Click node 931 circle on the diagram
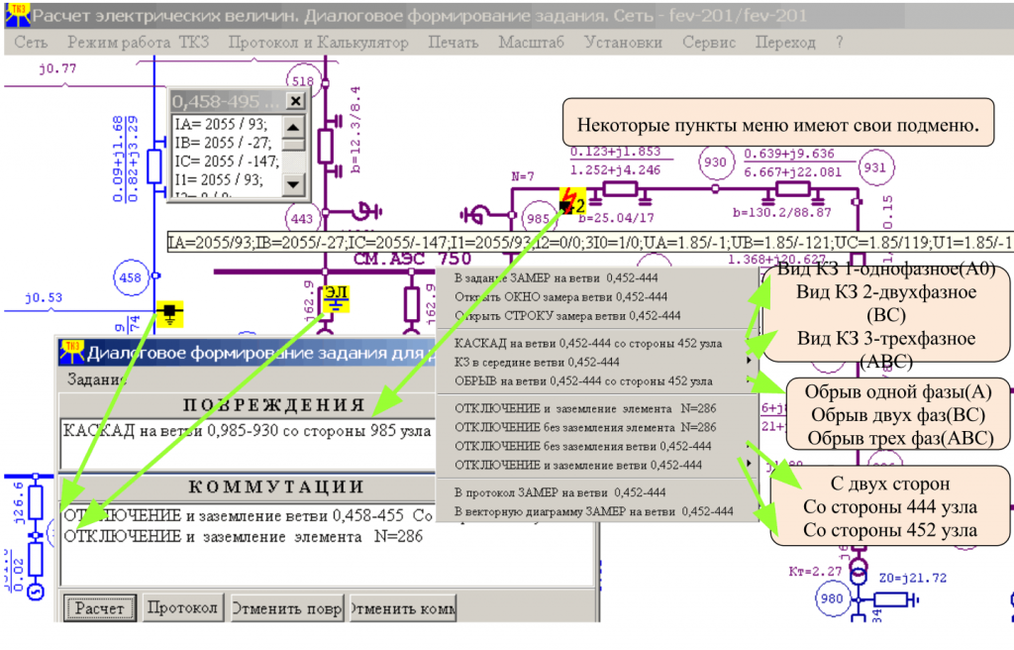This screenshot has width=1014, height=650. point(875,166)
